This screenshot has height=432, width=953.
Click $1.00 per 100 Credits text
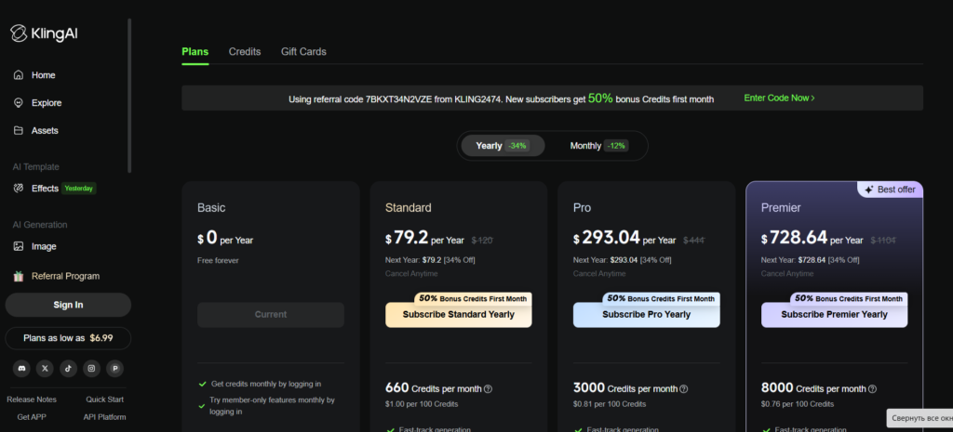[422, 404]
